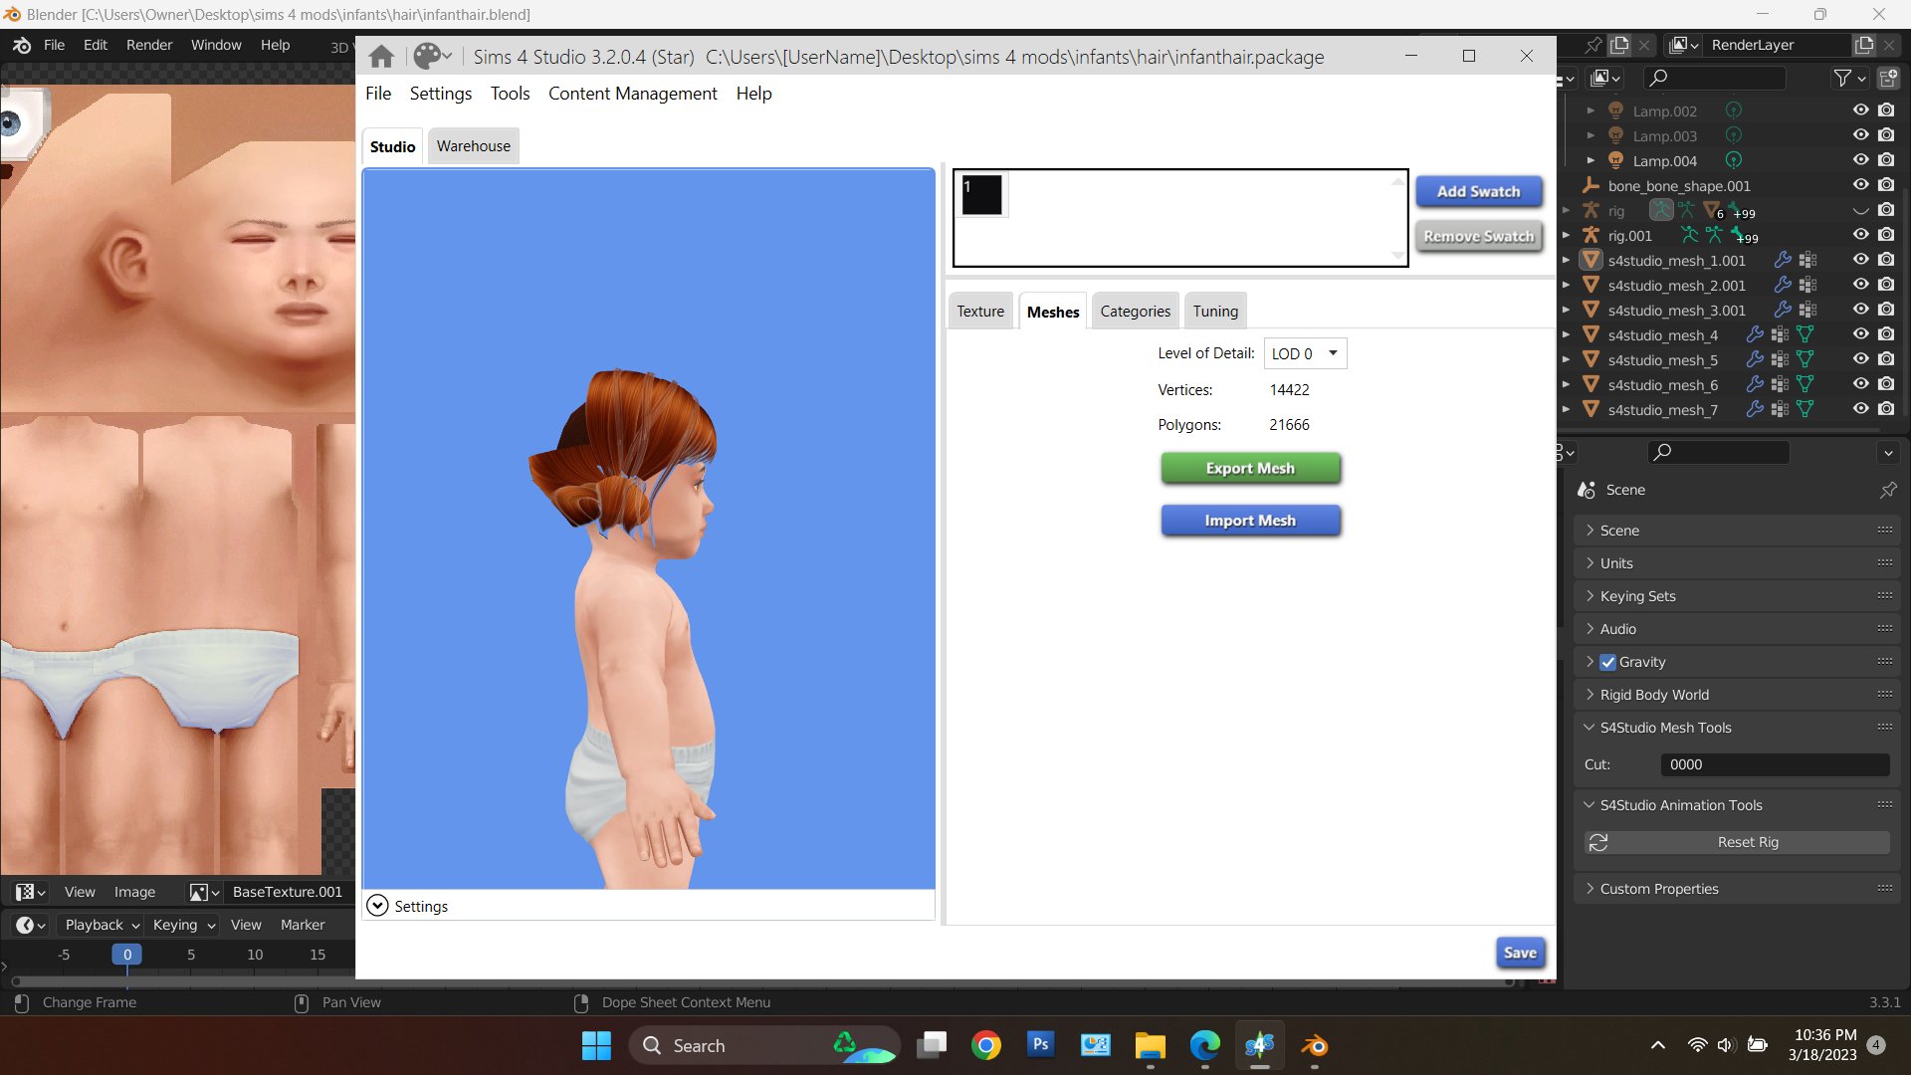Select the black swatch numbered 1
Image resolution: width=1911 pixels, height=1075 pixels.
[x=981, y=194]
